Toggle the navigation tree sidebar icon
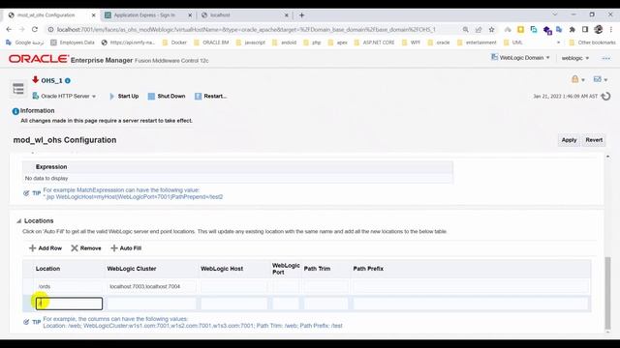620x348 pixels. tap(18, 88)
